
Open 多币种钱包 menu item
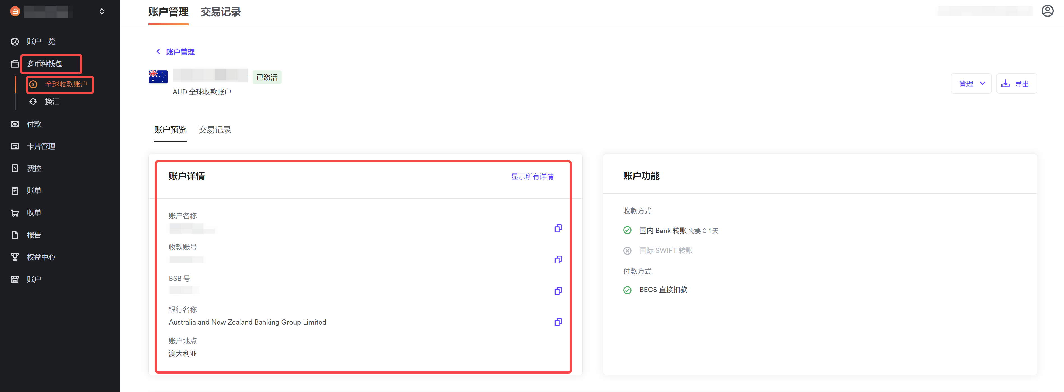tap(45, 64)
